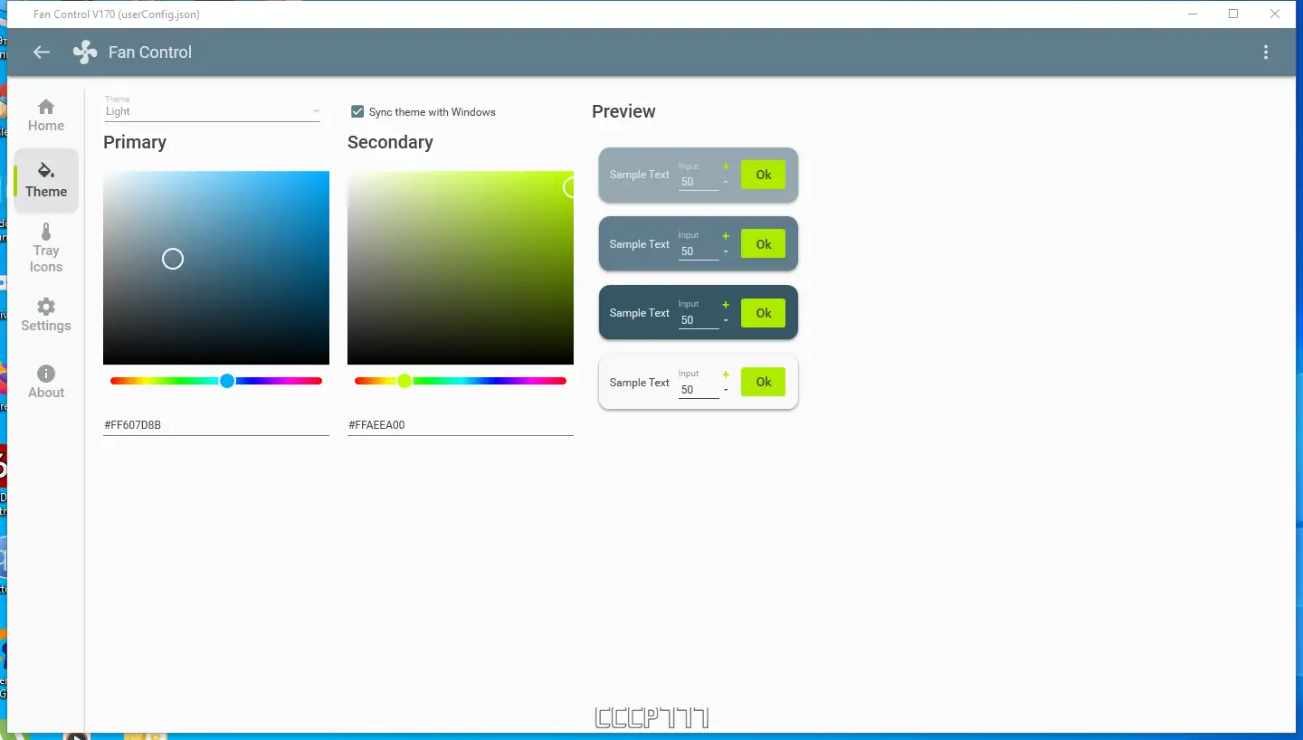Open the three-dot more options menu
1303x740 pixels.
[x=1266, y=52]
